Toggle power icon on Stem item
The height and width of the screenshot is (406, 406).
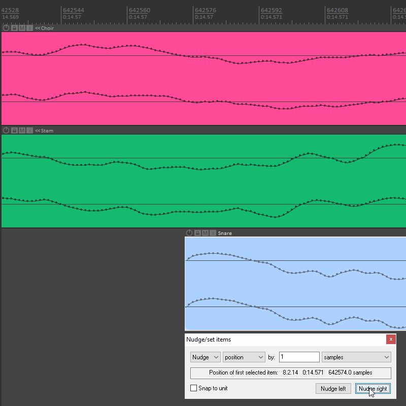tap(6, 130)
